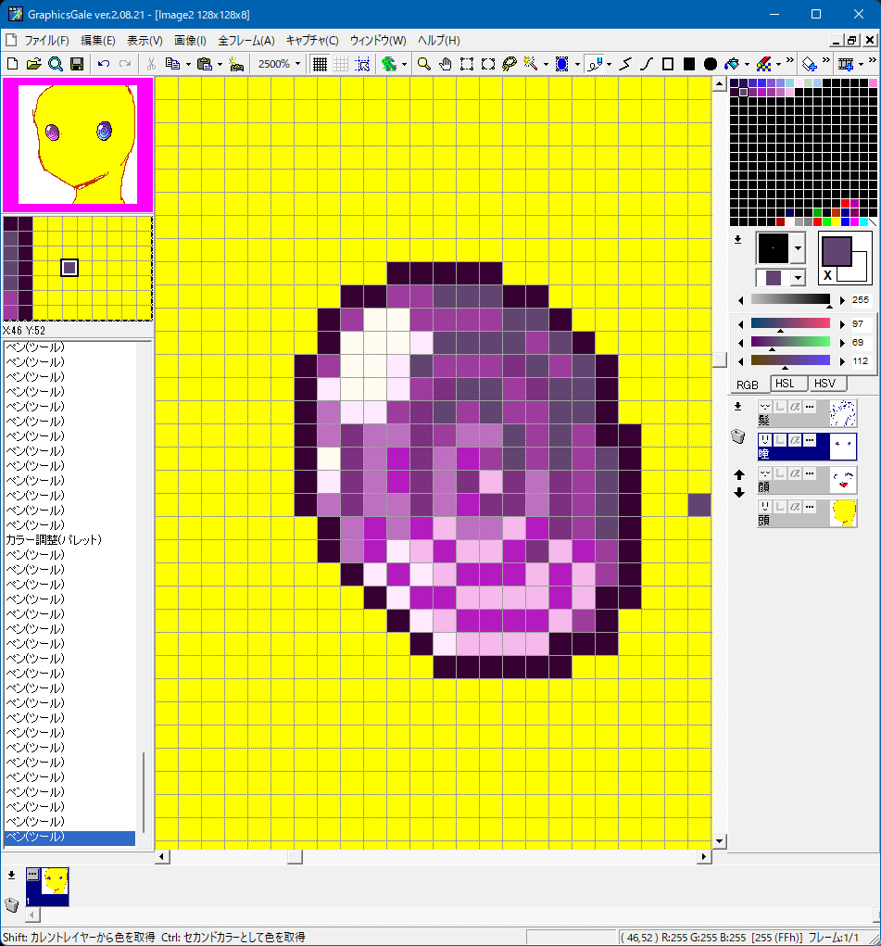The image size is (881, 946).
Task: Move selected layer down with arrow
Action: (739, 493)
